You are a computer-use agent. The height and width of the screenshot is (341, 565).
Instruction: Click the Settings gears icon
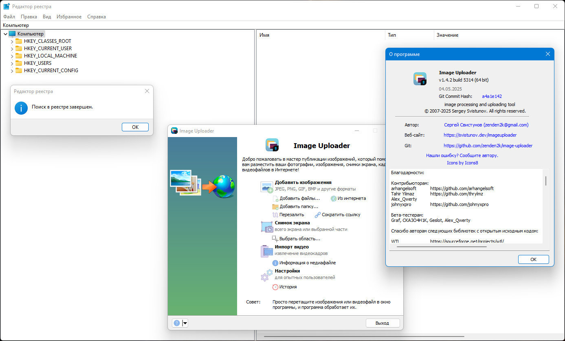pyautogui.click(x=267, y=275)
